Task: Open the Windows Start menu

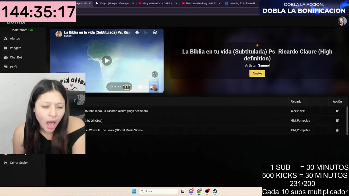Action: (x=134, y=191)
